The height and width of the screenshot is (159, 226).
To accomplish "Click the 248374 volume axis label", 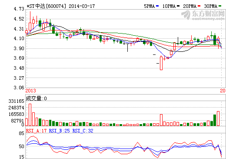I will [16, 108].
